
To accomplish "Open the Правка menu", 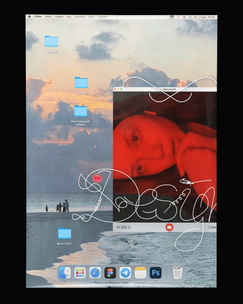I will click(59, 17).
